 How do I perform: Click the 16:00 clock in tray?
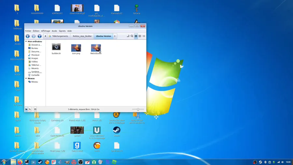point(288,162)
